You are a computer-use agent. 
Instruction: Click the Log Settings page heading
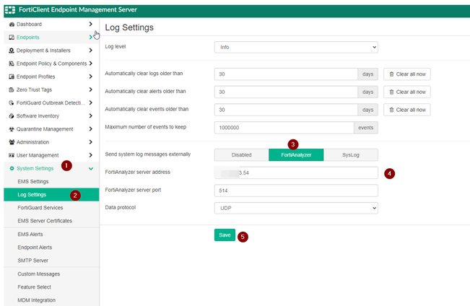pyautogui.click(x=129, y=27)
